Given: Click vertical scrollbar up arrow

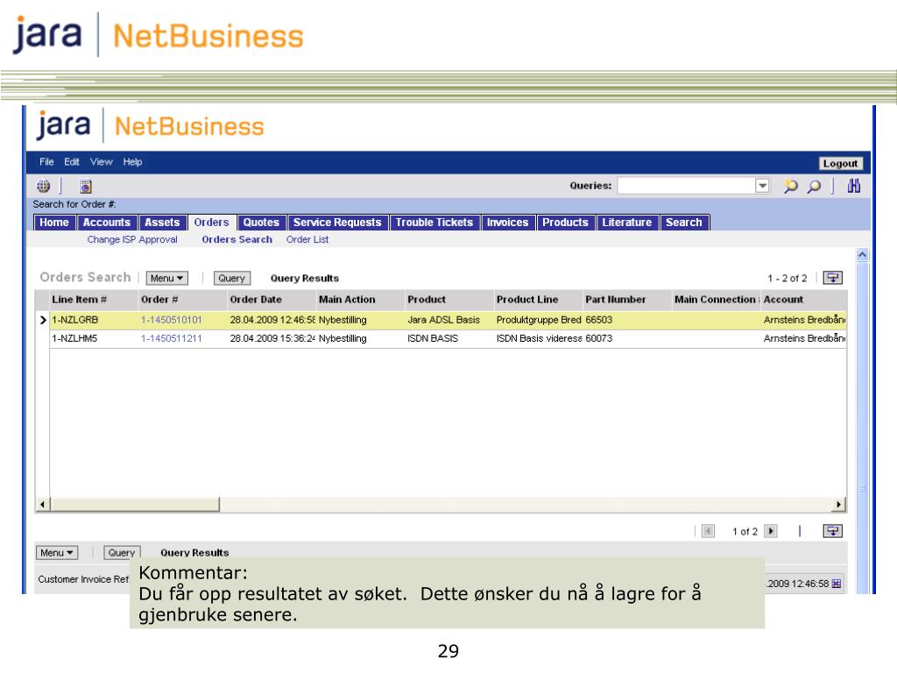Looking at the screenshot, I should coord(863,255).
